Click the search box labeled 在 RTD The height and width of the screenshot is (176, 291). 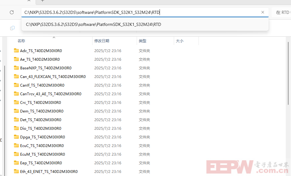(282, 12)
